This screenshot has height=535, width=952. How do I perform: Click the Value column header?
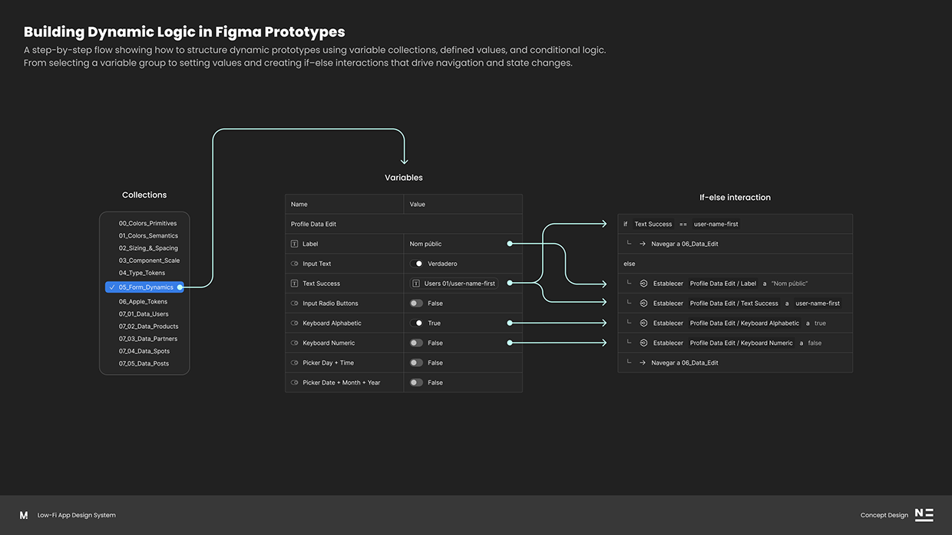463,204
